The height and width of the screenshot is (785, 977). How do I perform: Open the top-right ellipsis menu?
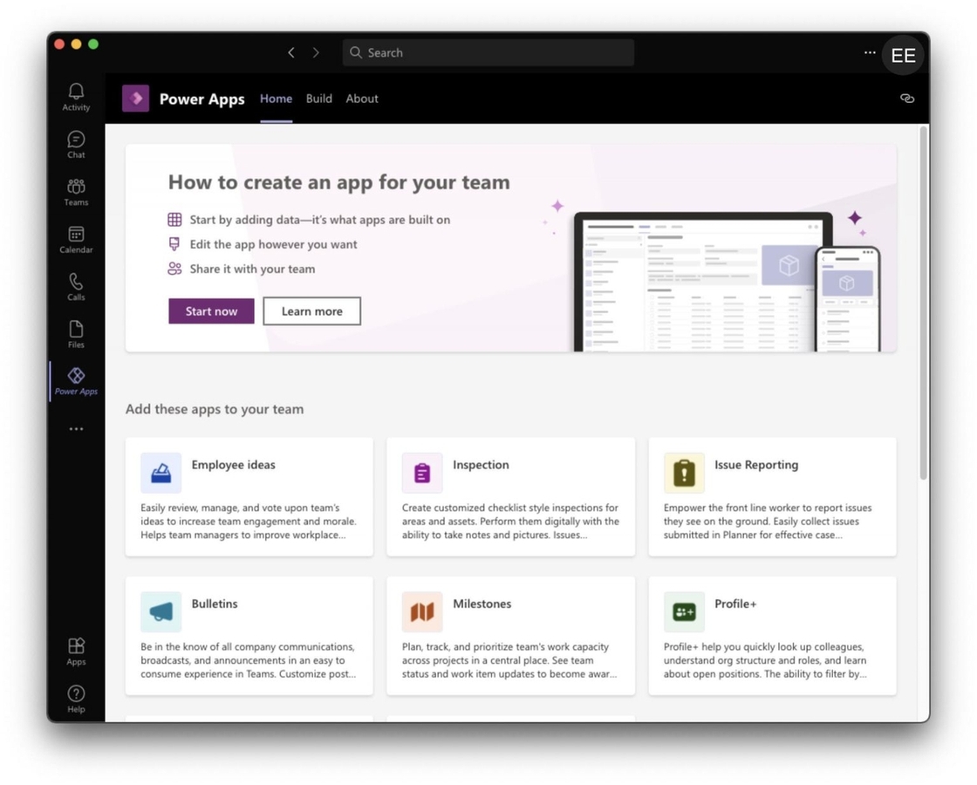pos(870,52)
